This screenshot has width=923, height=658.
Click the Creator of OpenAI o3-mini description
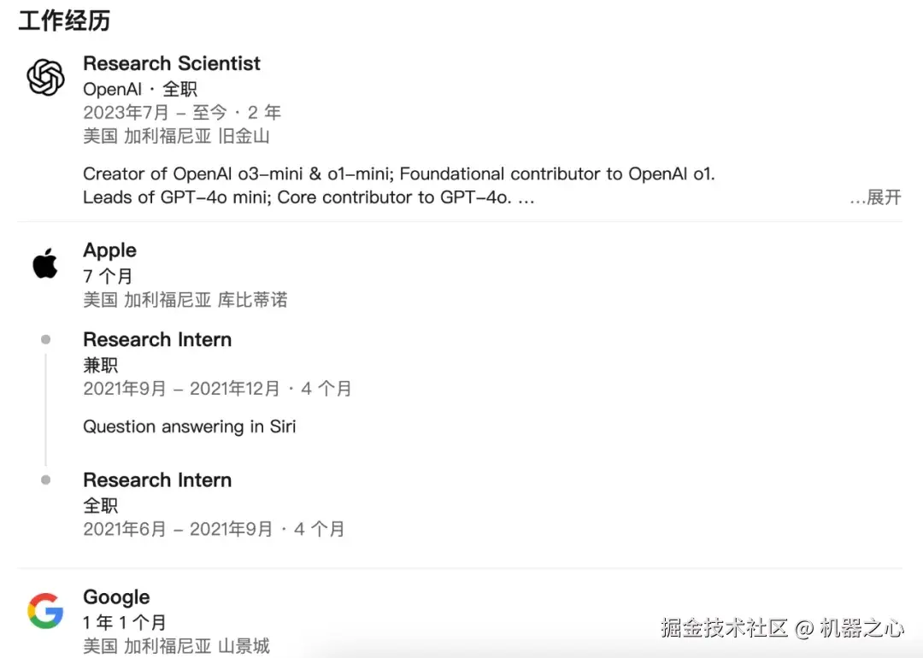[398, 173]
